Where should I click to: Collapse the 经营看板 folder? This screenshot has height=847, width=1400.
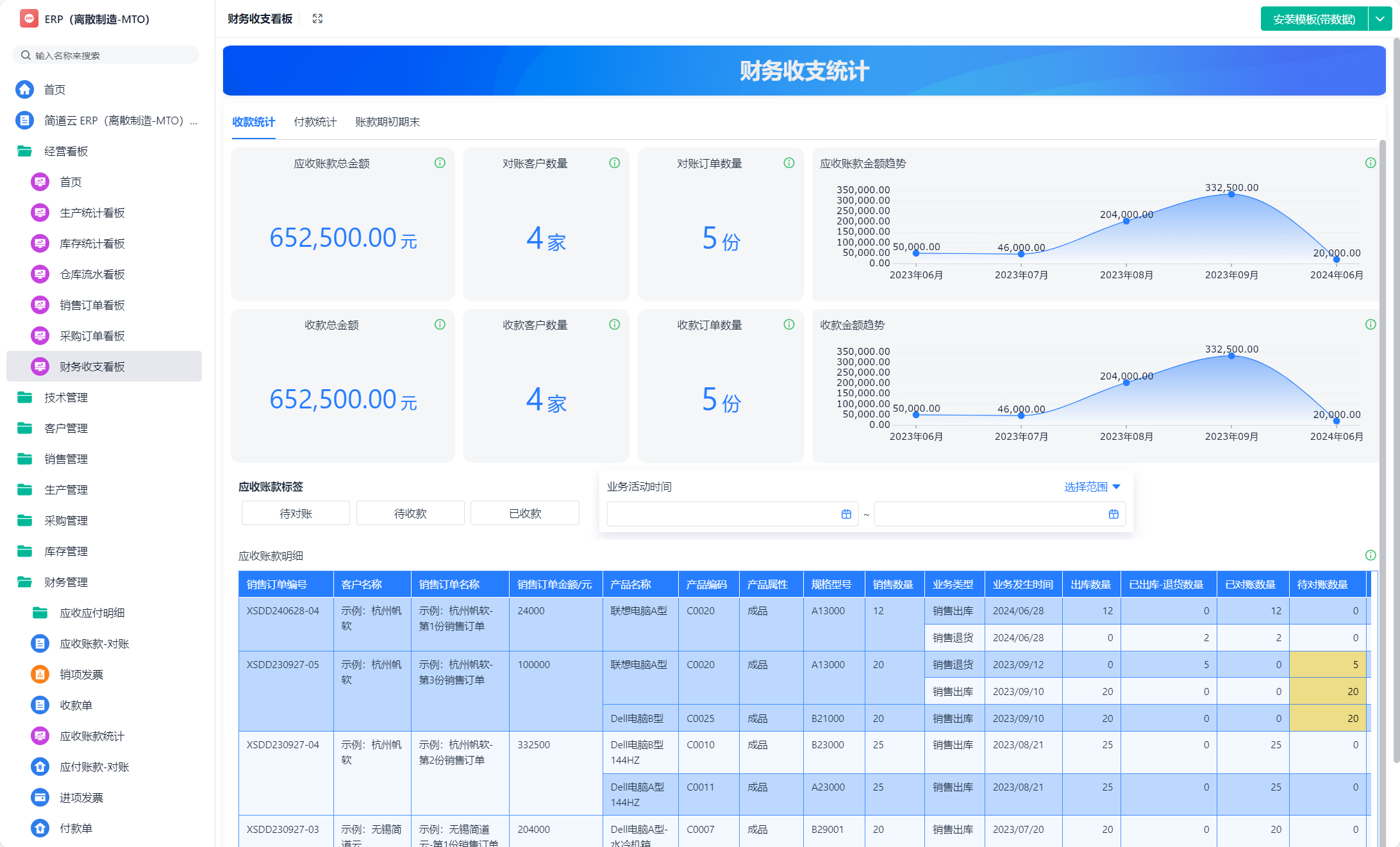click(x=65, y=151)
